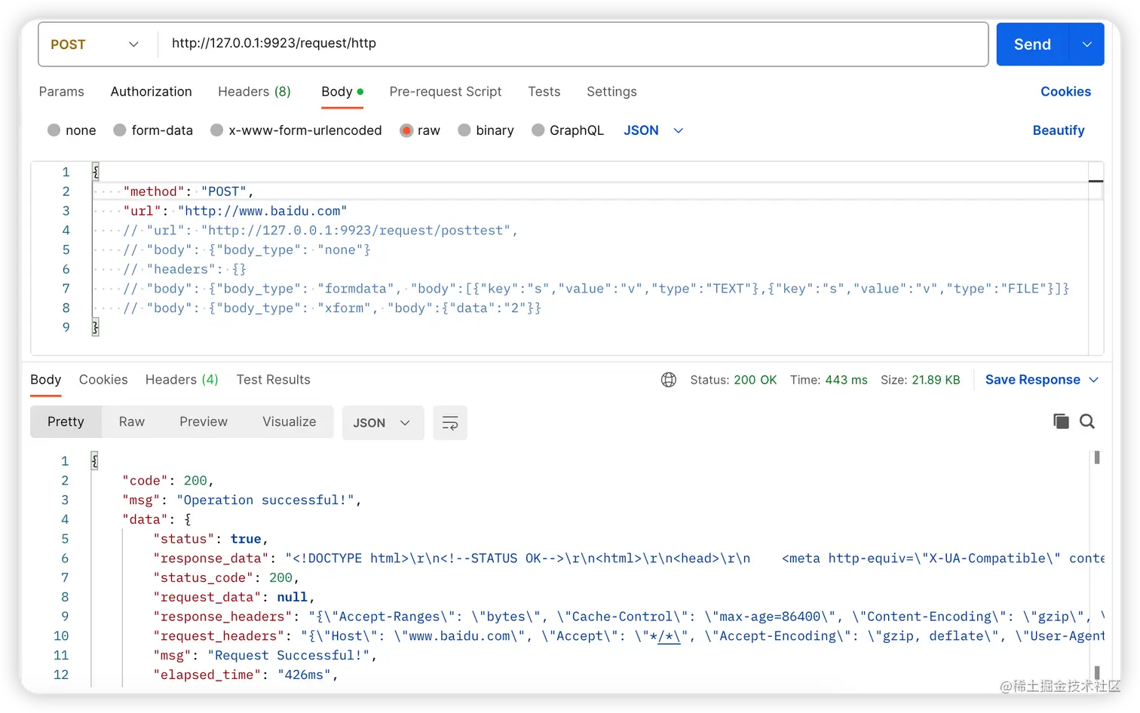The height and width of the screenshot is (713, 1140).
Task: Switch to the Pre-request Script tab
Action: (445, 91)
